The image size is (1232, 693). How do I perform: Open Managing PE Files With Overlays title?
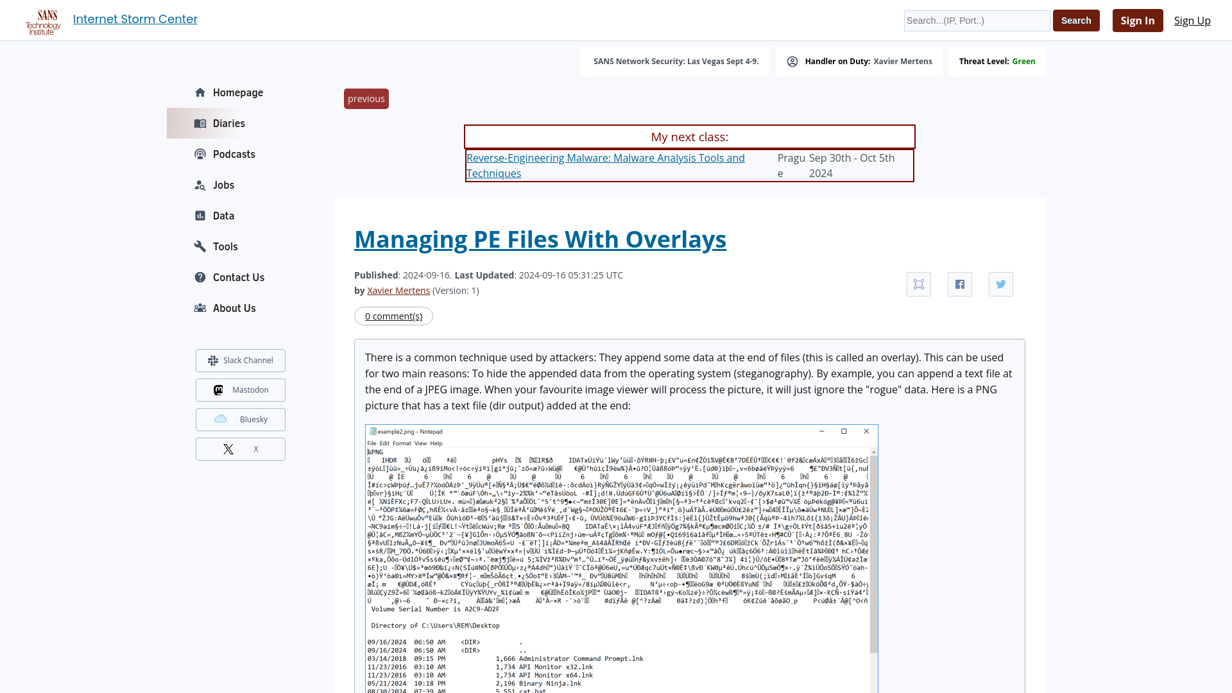pyautogui.click(x=540, y=239)
